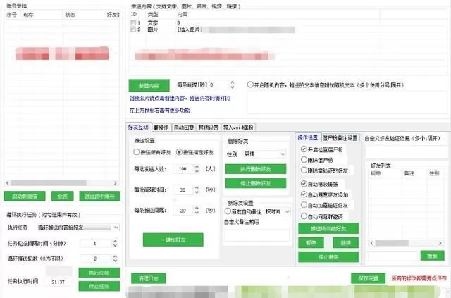The image size is (451, 298).
Task: Tick the checkbox for content row 2 图片
Action: (133, 30)
